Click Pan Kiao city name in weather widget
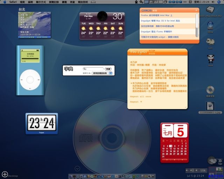This screenshot has height=179, width=224. point(89,16)
